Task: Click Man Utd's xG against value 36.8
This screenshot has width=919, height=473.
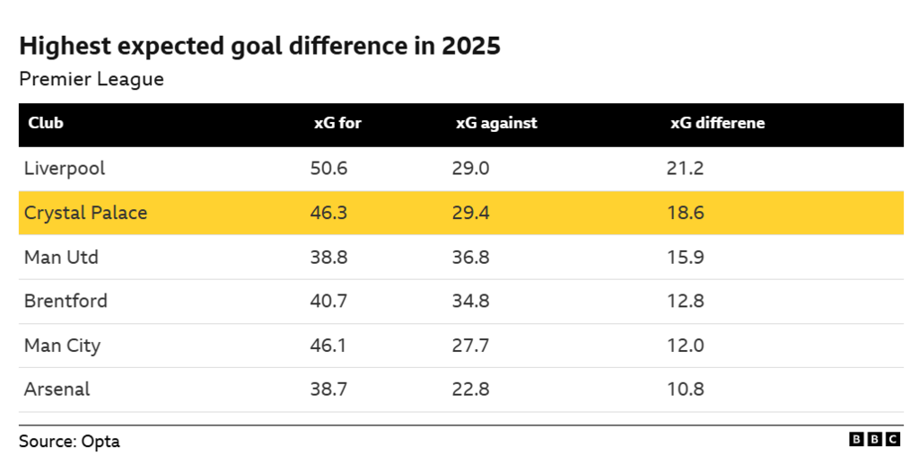Action: click(x=470, y=257)
